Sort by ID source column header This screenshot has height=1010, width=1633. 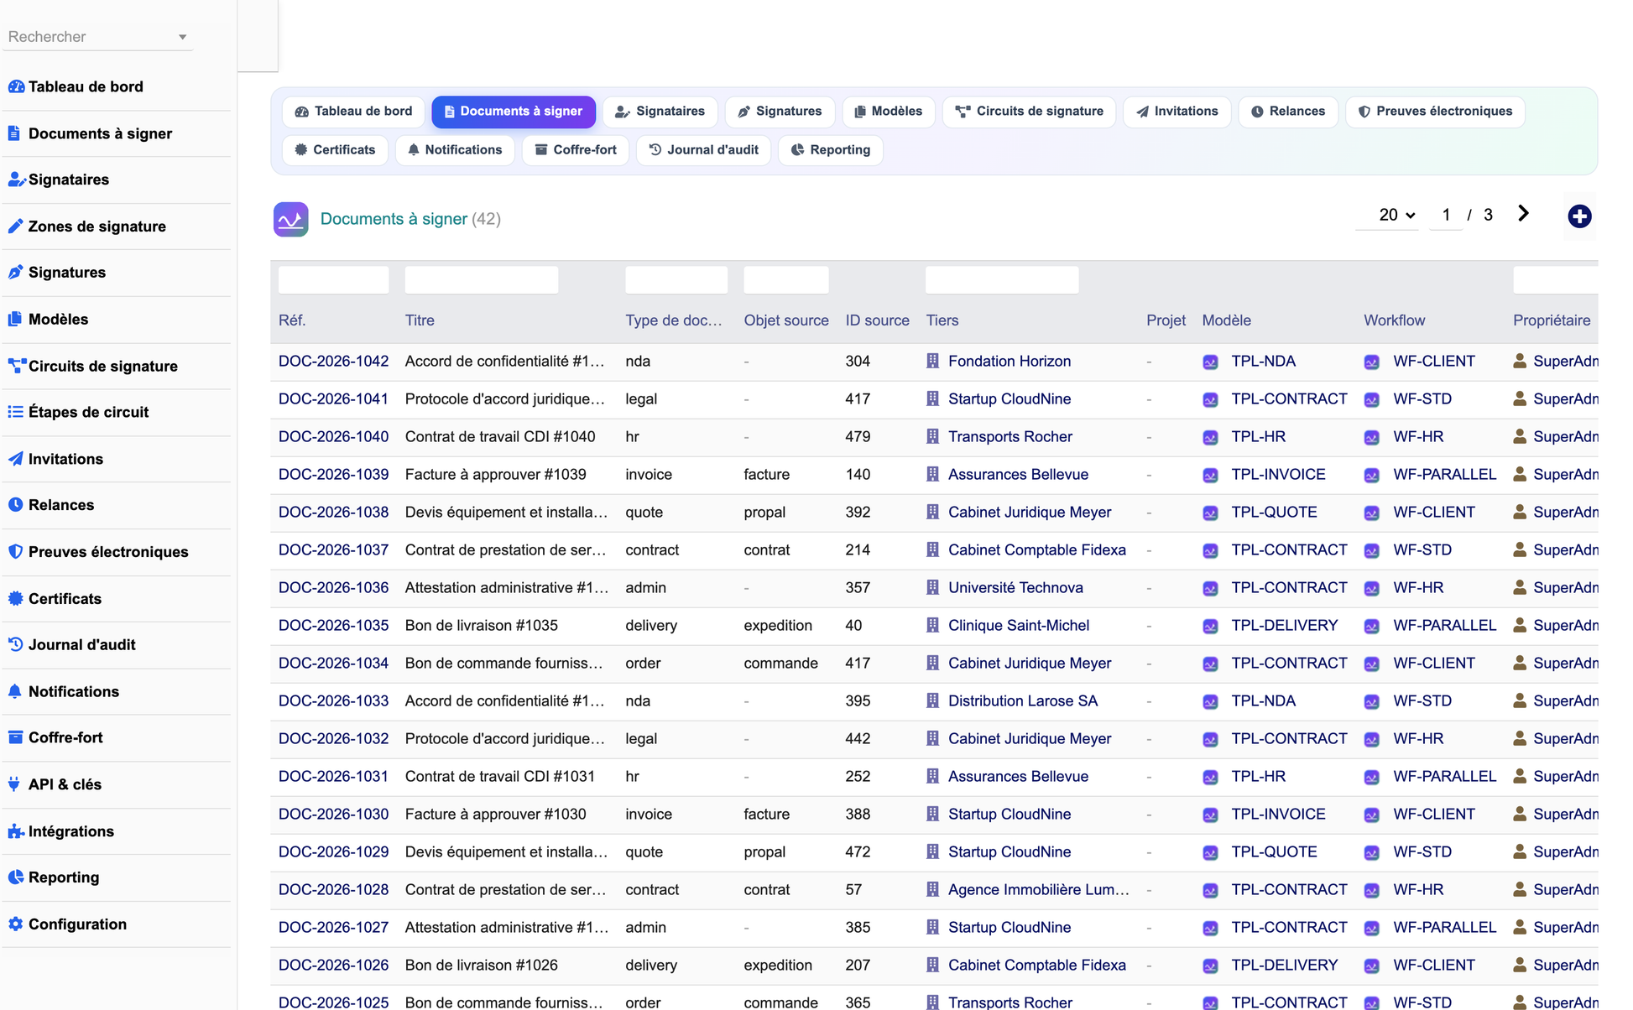[x=877, y=320]
